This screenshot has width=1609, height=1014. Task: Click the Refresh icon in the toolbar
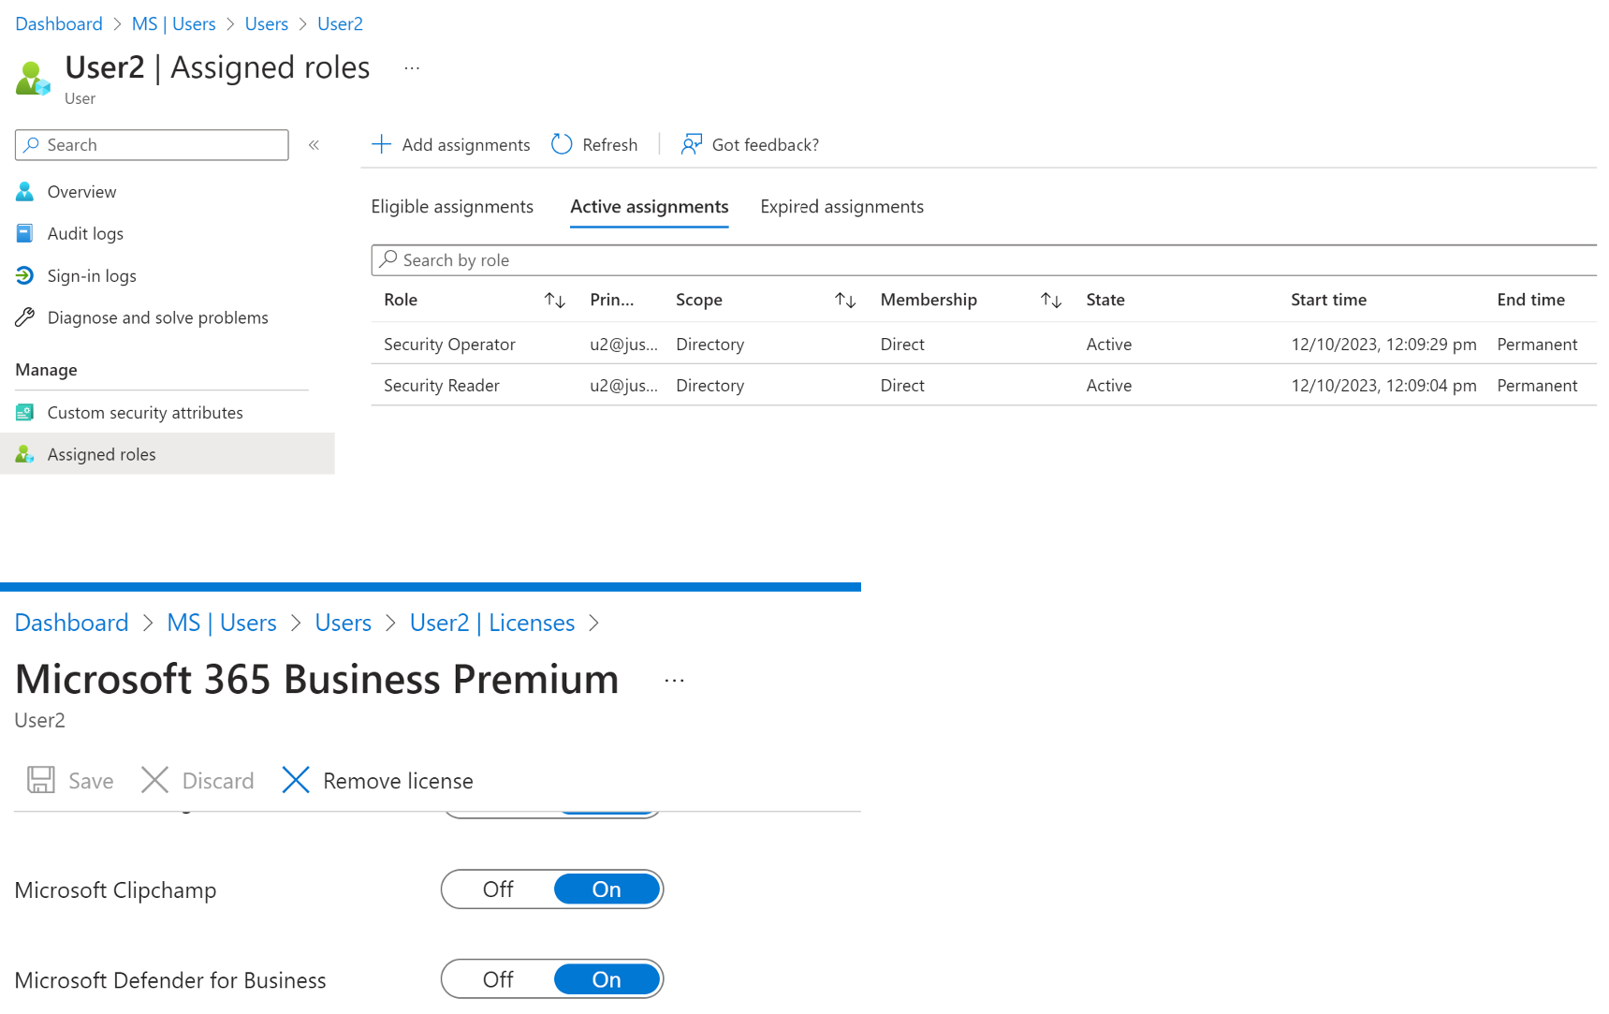[x=561, y=144]
